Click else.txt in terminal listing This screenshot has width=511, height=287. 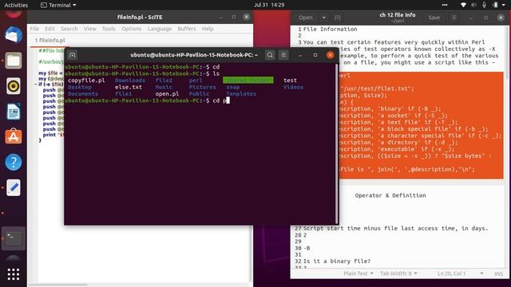[x=129, y=87]
